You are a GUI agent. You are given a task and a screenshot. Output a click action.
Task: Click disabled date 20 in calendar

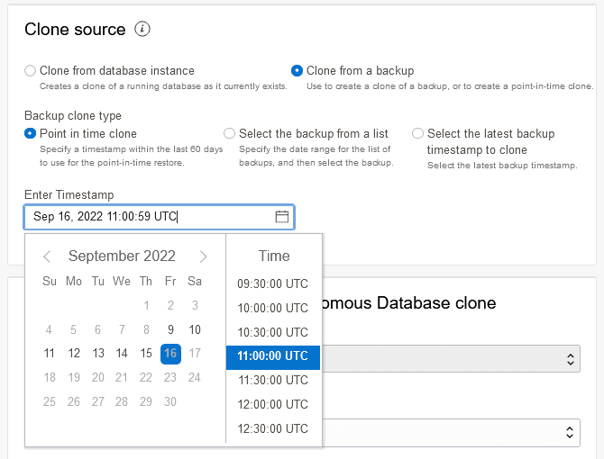[x=98, y=377]
